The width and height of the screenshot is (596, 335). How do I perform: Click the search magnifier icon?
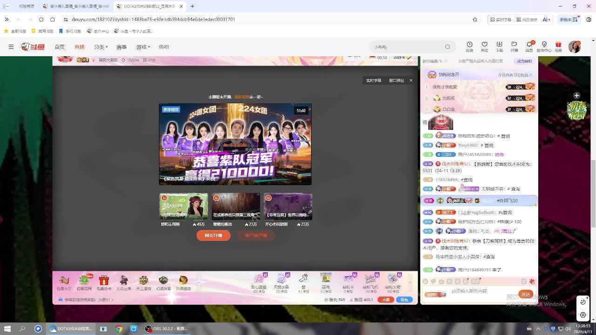[x=447, y=47]
